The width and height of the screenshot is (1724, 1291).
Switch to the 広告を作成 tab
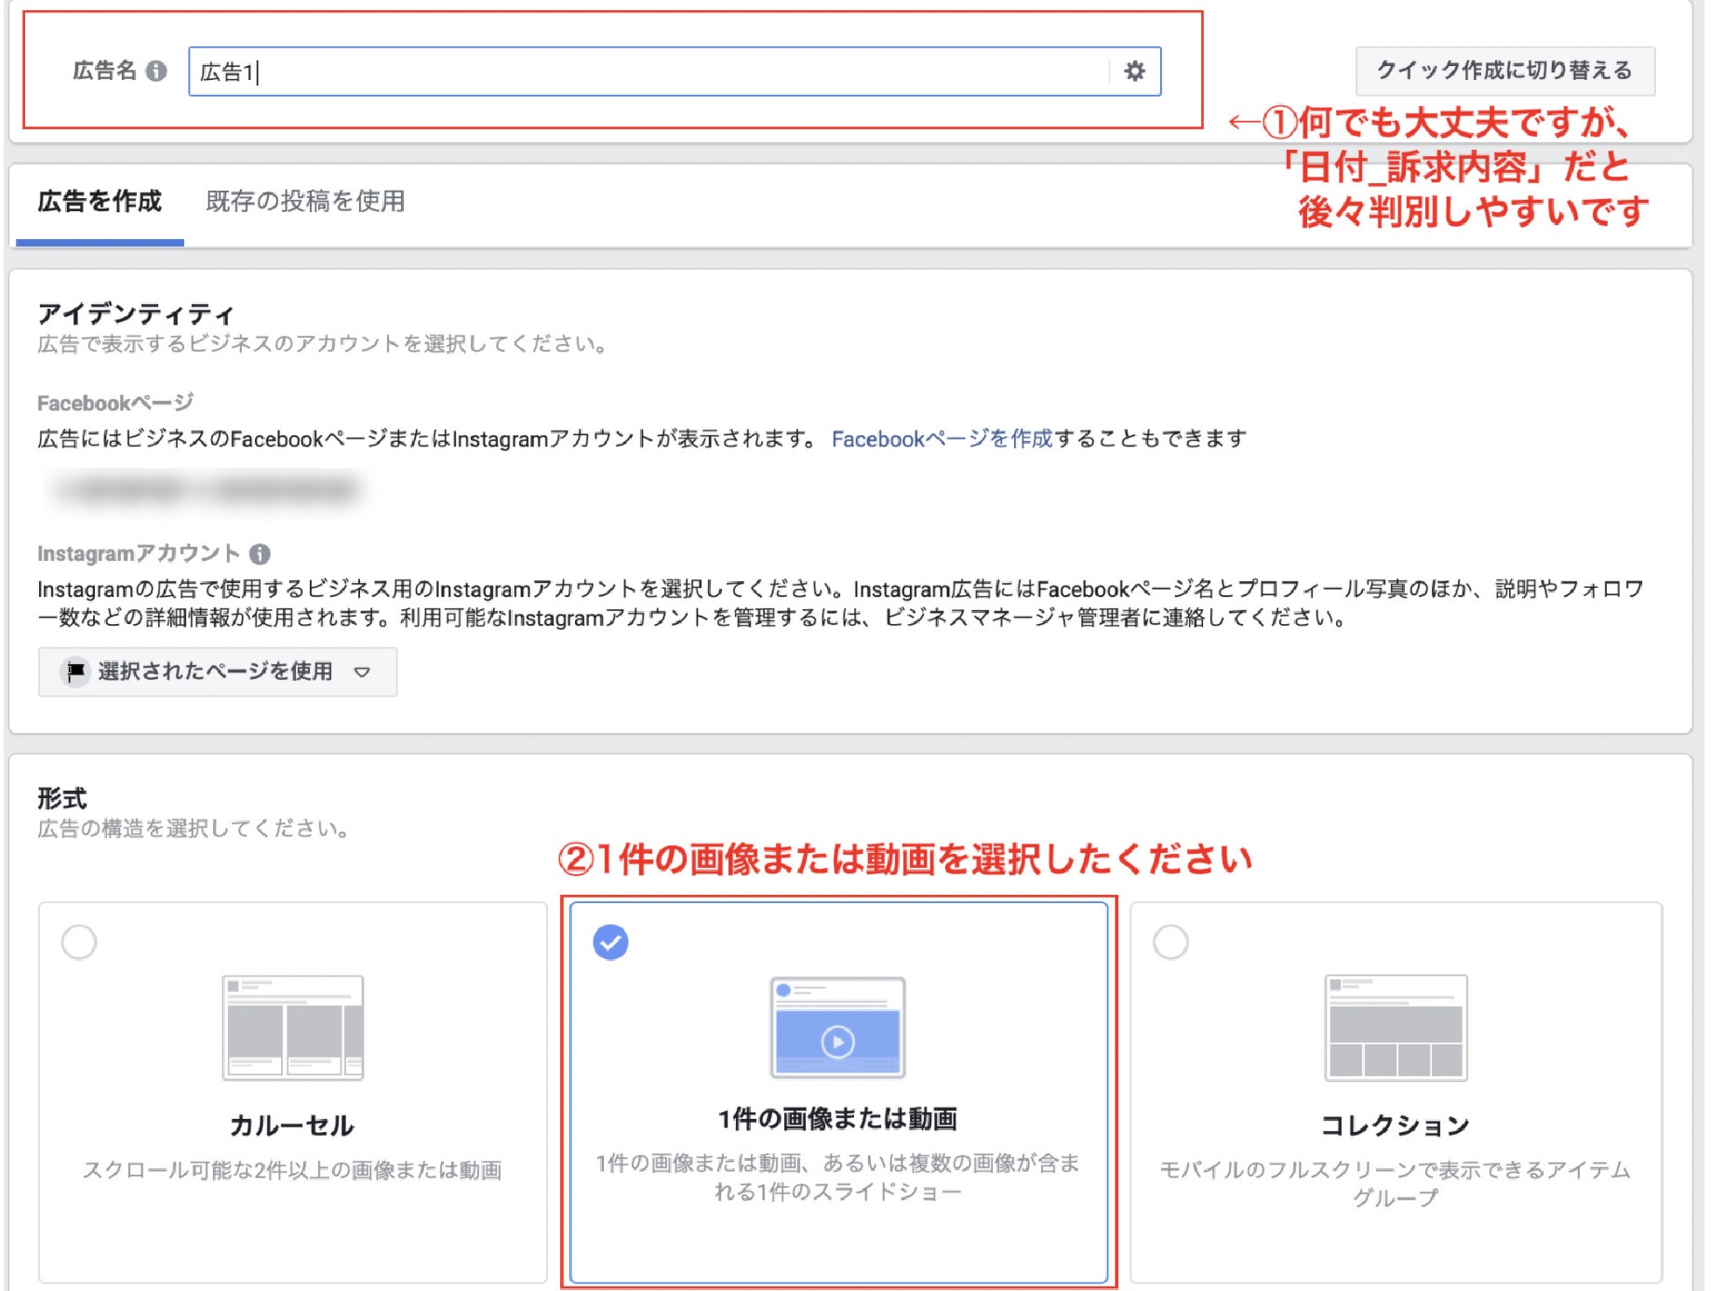[x=100, y=202]
